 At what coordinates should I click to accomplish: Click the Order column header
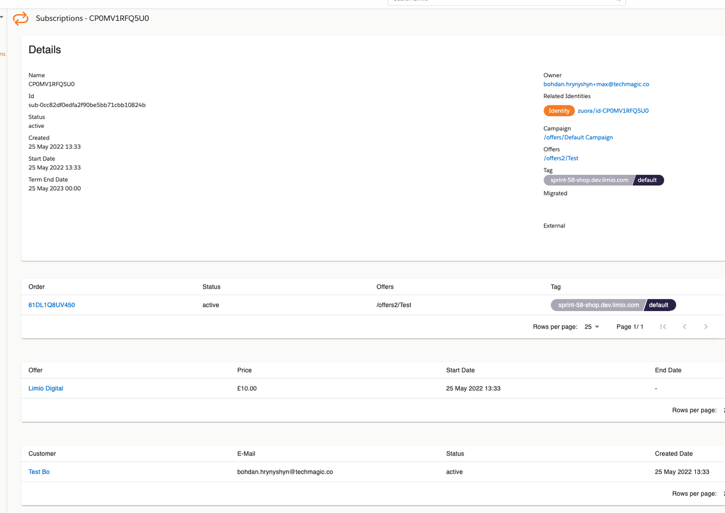[x=37, y=287]
